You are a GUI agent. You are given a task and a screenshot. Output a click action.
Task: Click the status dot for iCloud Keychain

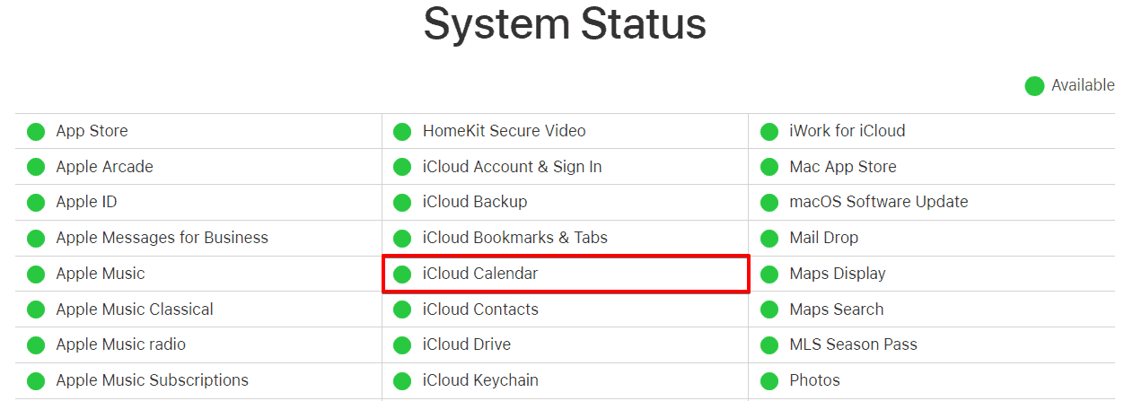pos(402,380)
